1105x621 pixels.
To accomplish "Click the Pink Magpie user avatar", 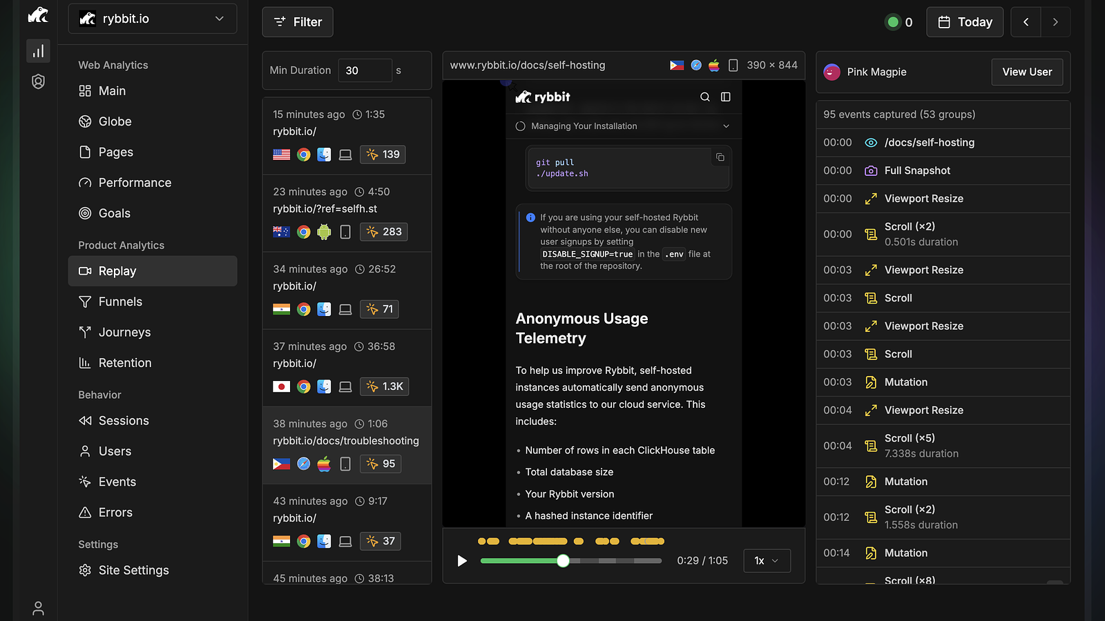I will (832, 72).
